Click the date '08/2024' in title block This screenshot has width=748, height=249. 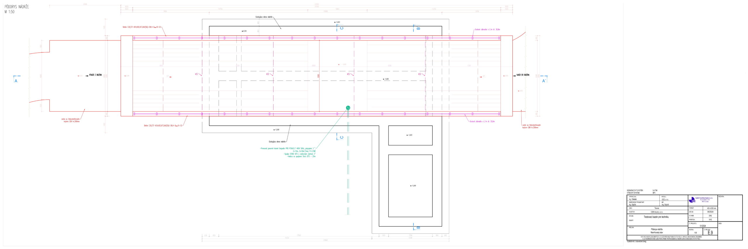click(x=710, y=212)
